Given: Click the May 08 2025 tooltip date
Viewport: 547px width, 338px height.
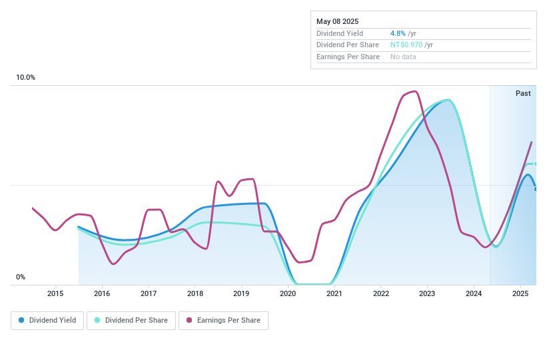Looking at the screenshot, I should [x=337, y=21].
